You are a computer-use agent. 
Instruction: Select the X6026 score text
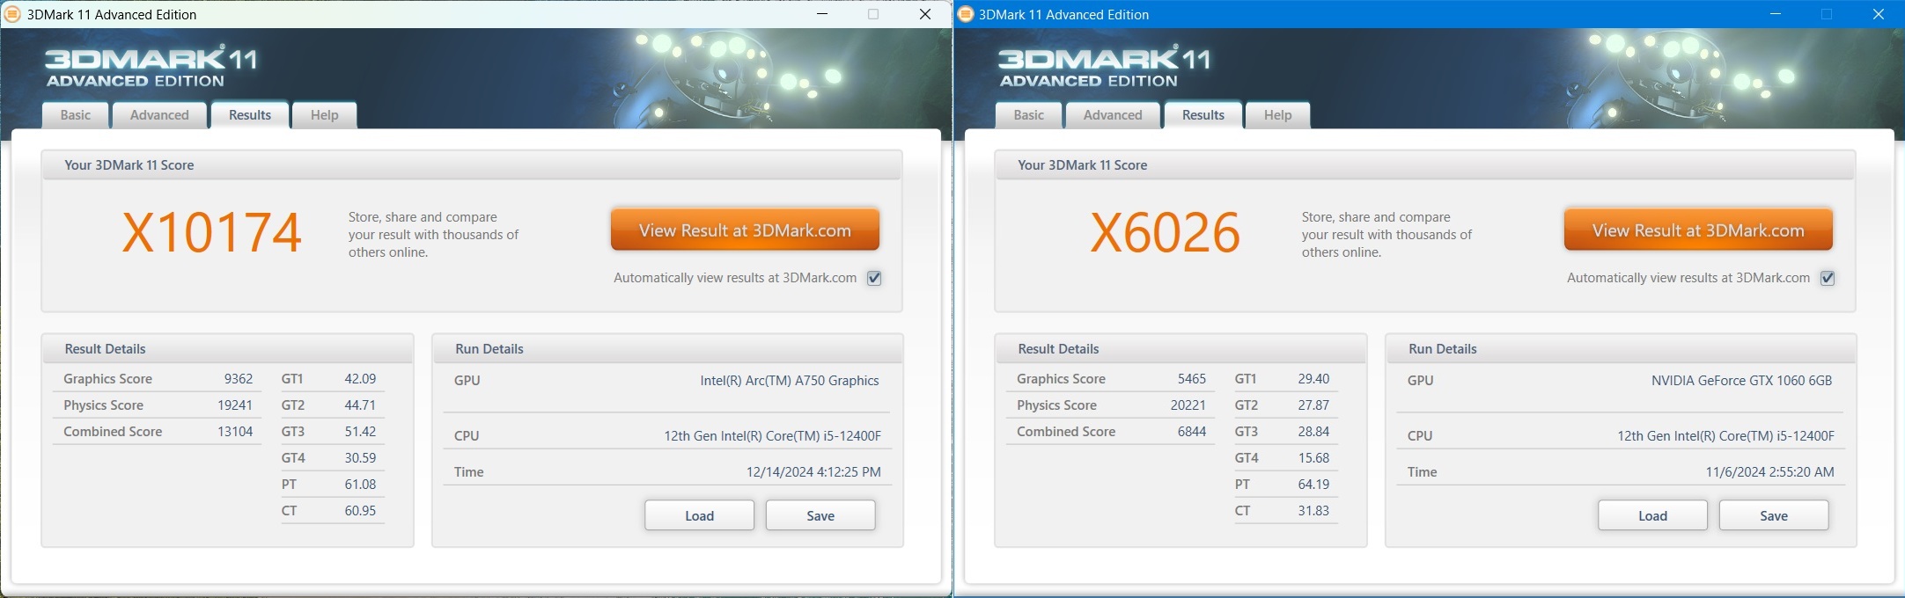tap(1165, 233)
